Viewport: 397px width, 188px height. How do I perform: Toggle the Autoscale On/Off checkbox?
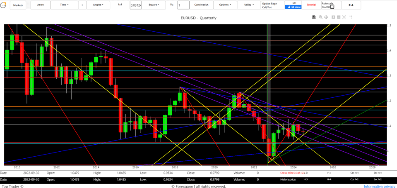tap(332, 7)
